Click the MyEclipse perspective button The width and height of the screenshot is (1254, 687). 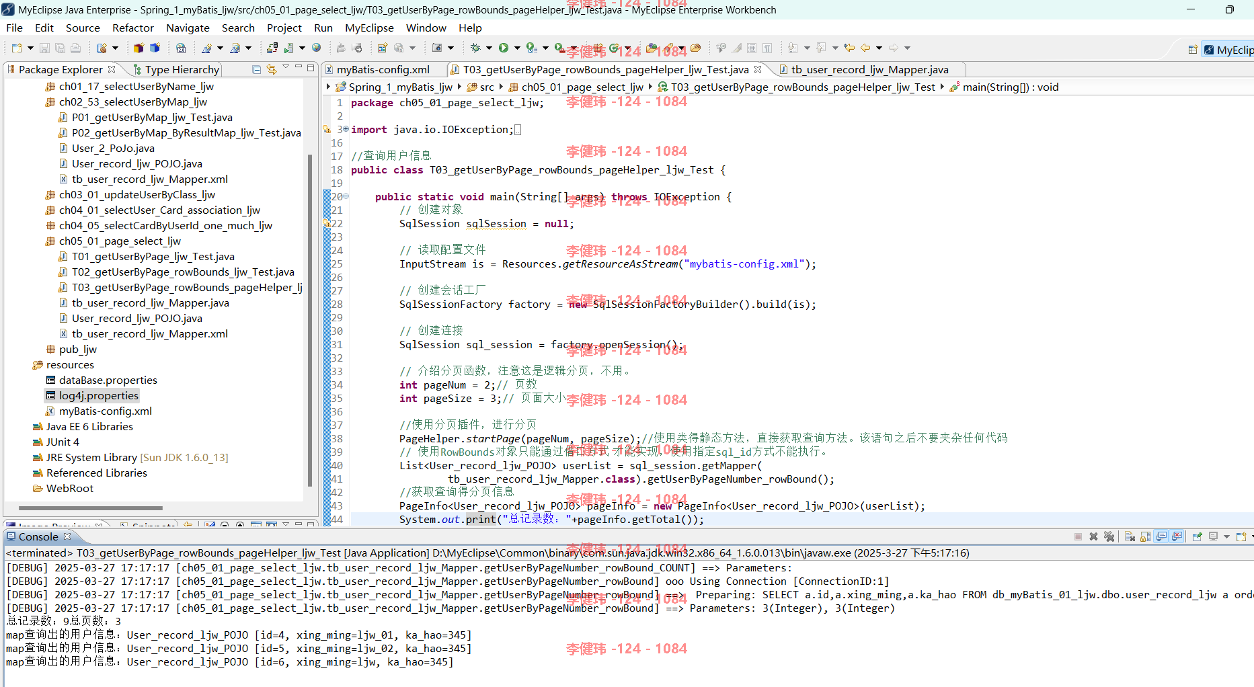(1229, 50)
